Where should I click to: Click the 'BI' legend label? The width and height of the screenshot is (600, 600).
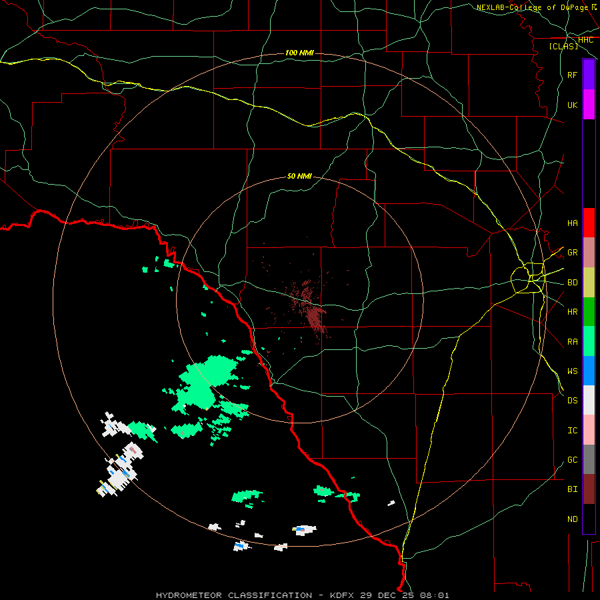coord(572,489)
